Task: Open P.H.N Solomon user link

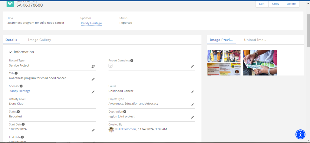Action: [x=126, y=129]
